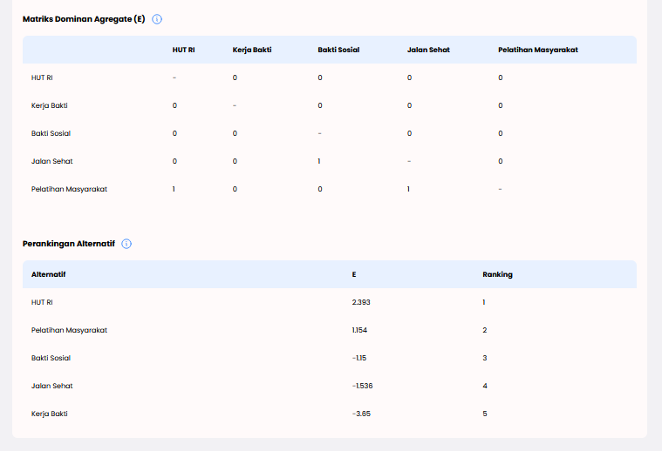Select Jalan Sehat row label in matrix
This screenshot has width=662, height=451.
click(x=51, y=161)
